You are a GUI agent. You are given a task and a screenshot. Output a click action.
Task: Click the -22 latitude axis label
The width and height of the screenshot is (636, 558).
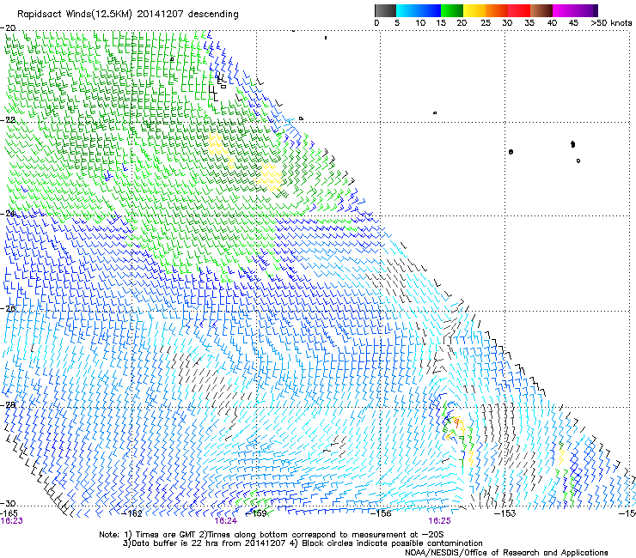pos(8,119)
